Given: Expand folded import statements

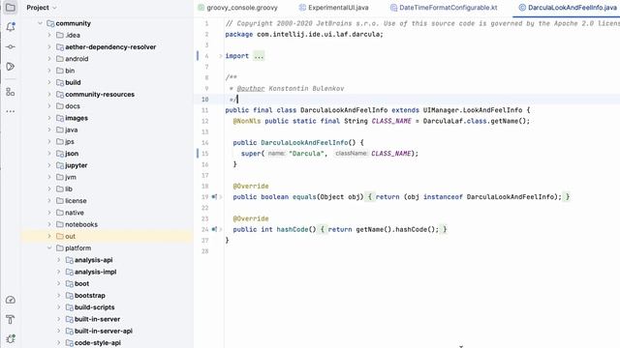Looking at the screenshot, I should [x=221, y=56].
